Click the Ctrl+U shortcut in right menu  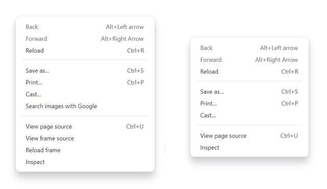point(289,136)
